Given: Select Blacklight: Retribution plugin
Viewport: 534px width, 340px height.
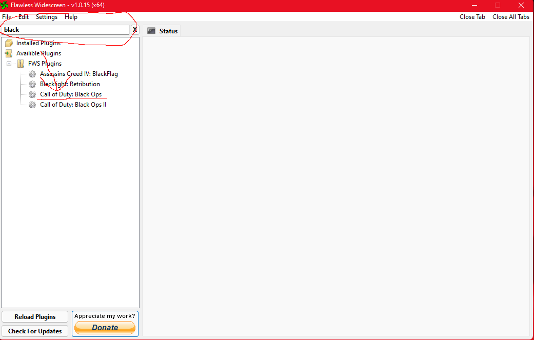Looking at the screenshot, I should pos(70,84).
